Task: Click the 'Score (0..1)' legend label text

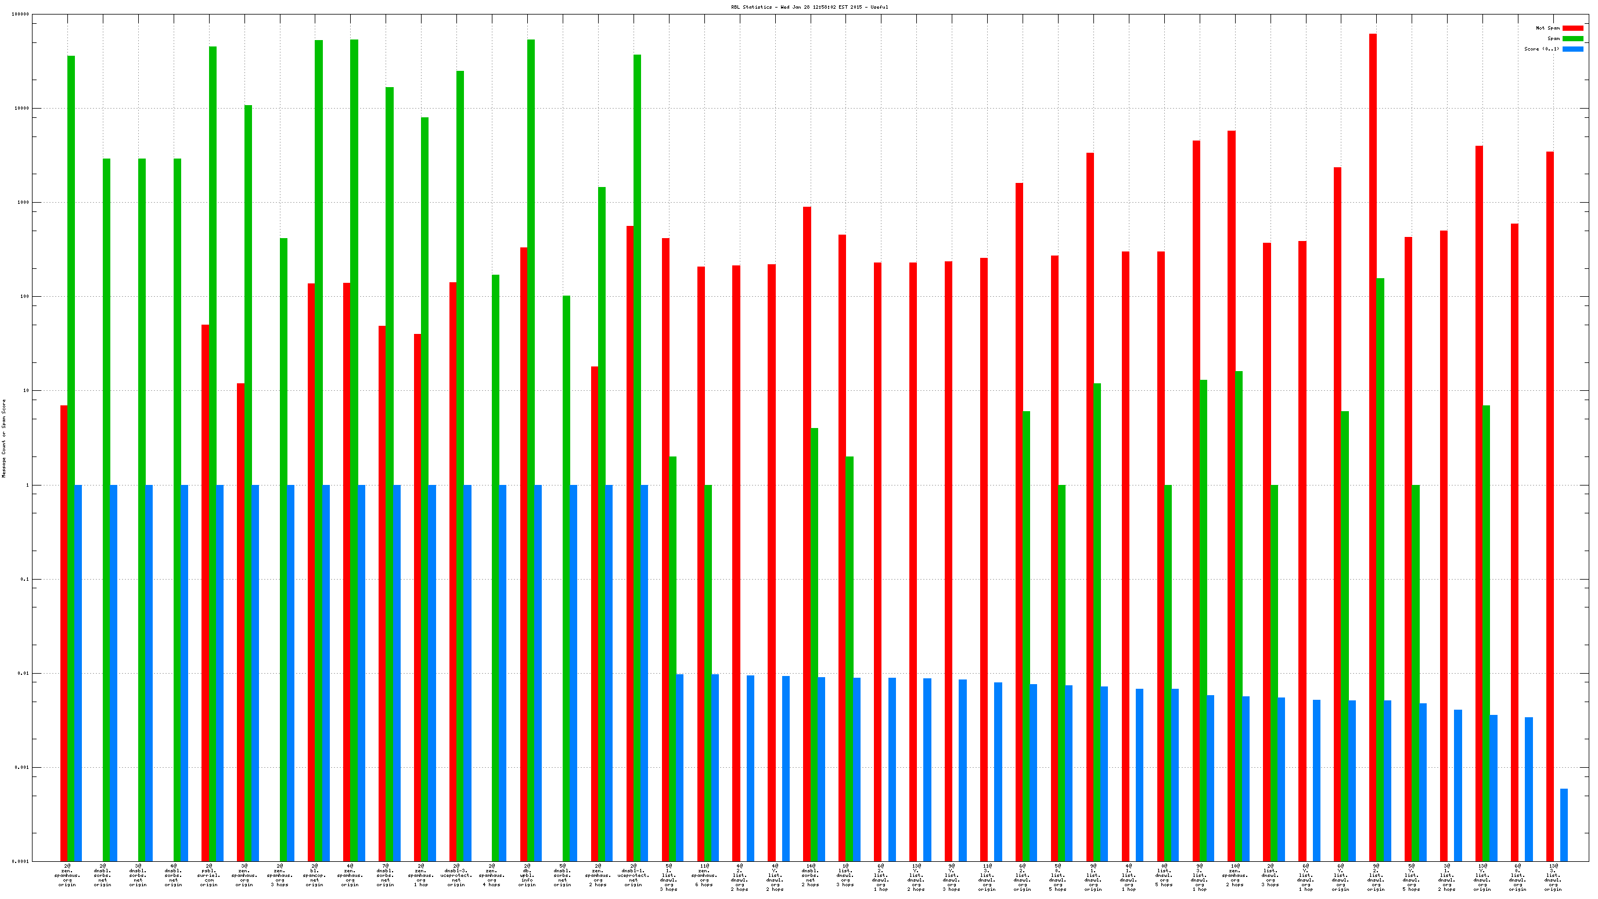Action: coord(1541,49)
